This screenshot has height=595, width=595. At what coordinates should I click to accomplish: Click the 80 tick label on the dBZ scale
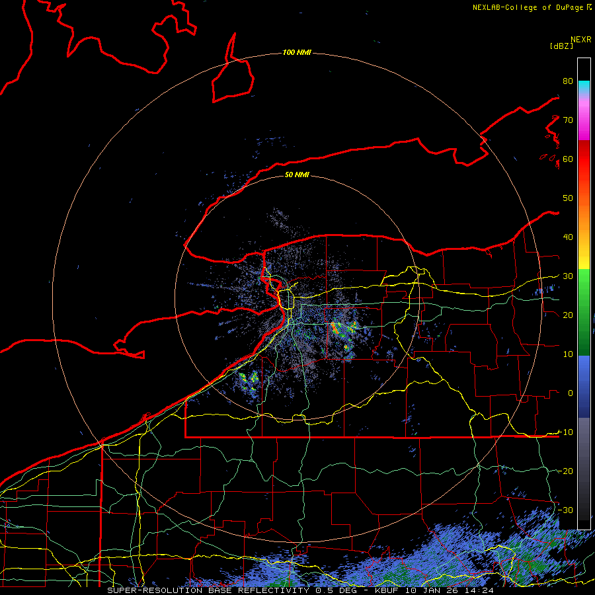[568, 81]
